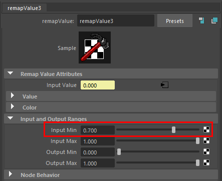Select the remapValue3 tab

click(24, 8)
